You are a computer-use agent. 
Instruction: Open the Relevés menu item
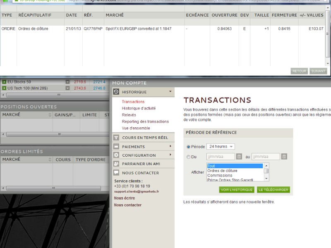[x=129, y=115]
